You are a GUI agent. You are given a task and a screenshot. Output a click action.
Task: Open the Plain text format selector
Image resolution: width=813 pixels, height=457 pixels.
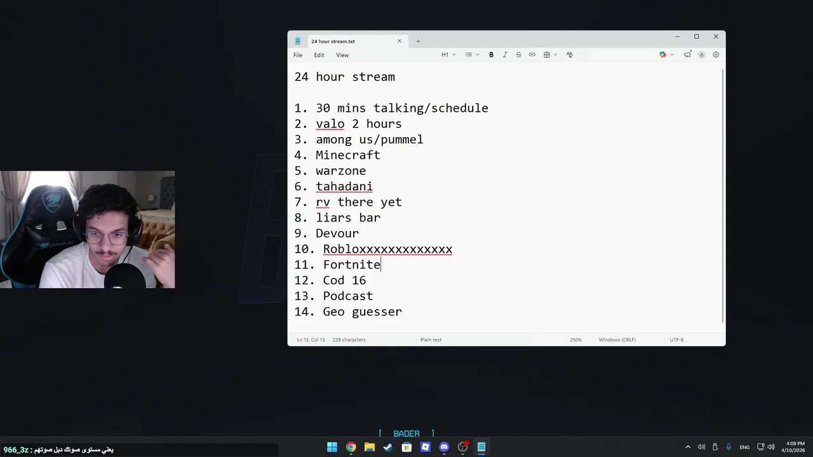pos(431,340)
